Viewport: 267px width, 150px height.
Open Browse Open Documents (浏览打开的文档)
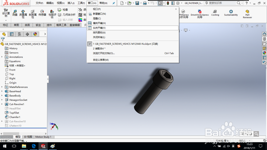[133, 53]
